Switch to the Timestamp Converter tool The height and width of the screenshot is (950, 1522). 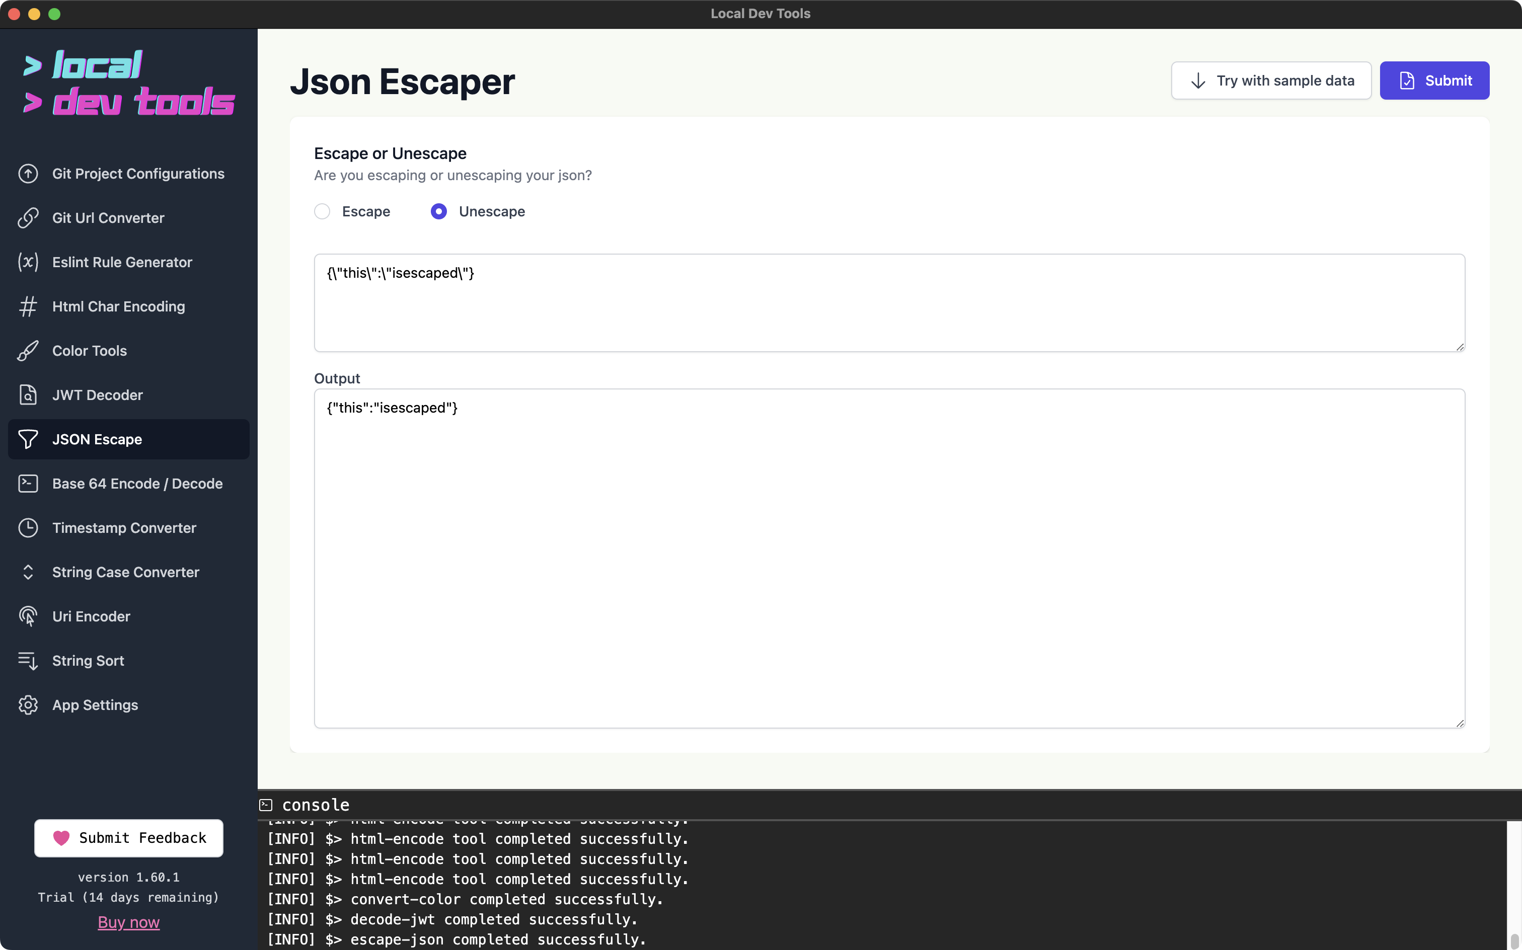click(x=129, y=528)
